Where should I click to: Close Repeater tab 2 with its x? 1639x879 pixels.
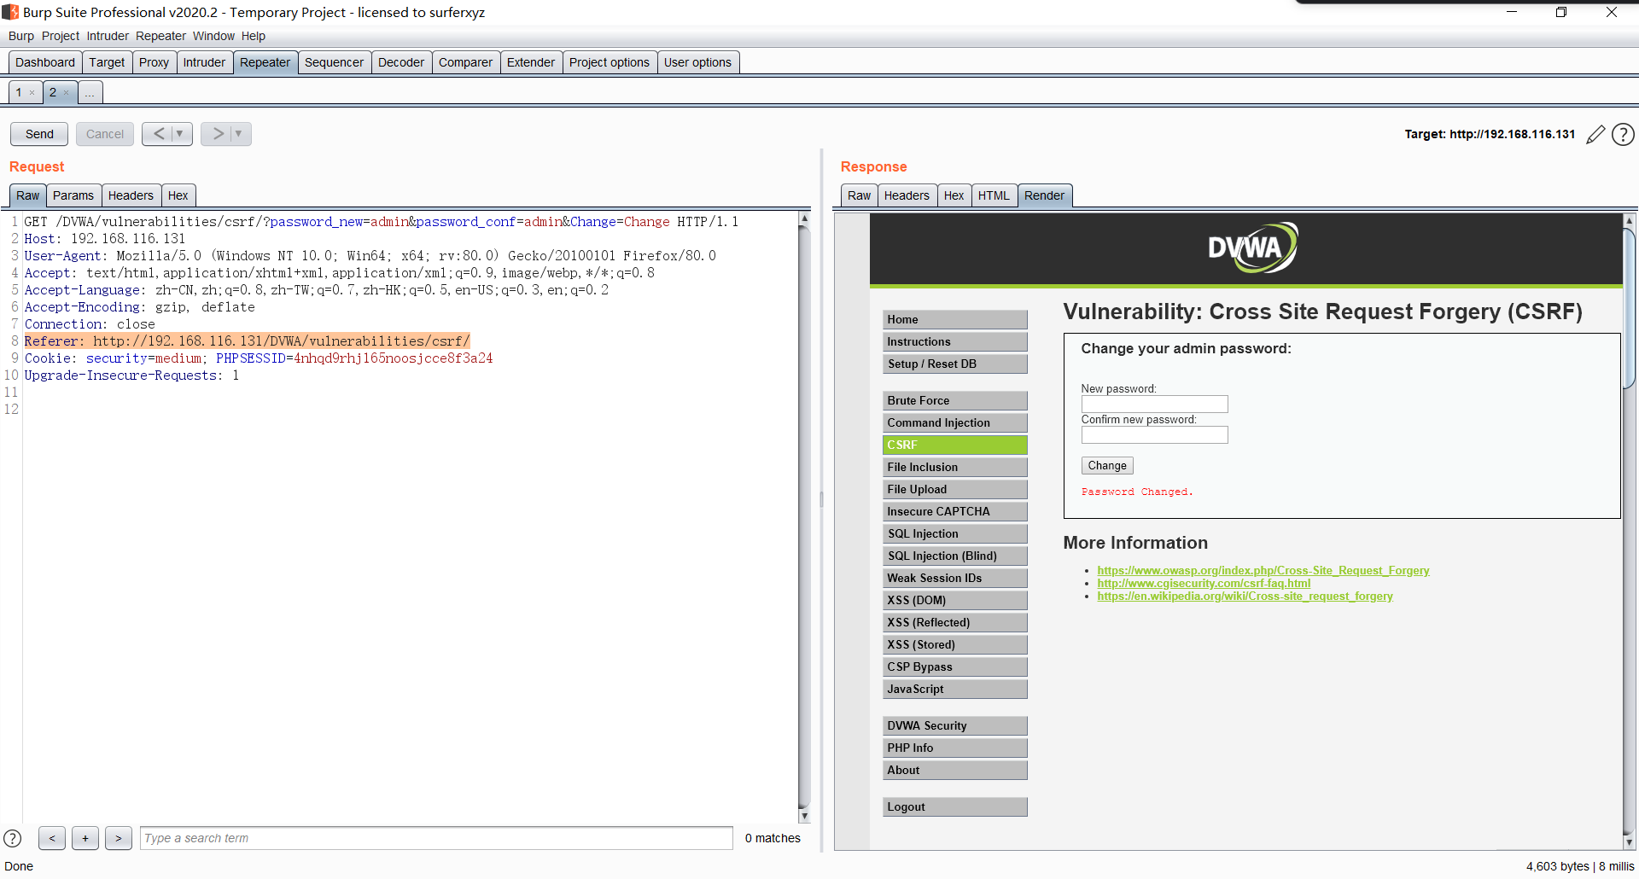pyautogui.click(x=66, y=93)
